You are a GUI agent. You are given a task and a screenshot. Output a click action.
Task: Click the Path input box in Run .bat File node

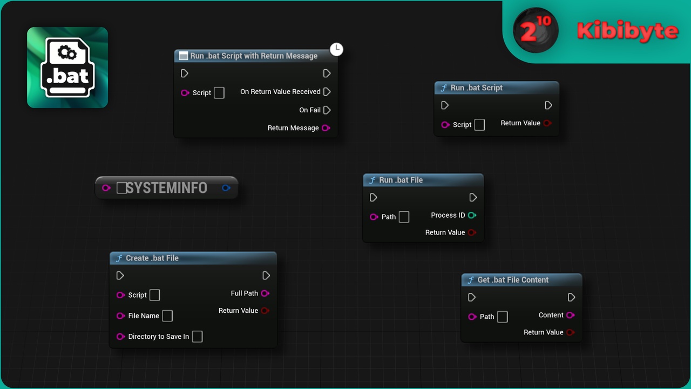pyautogui.click(x=404, y=217)
